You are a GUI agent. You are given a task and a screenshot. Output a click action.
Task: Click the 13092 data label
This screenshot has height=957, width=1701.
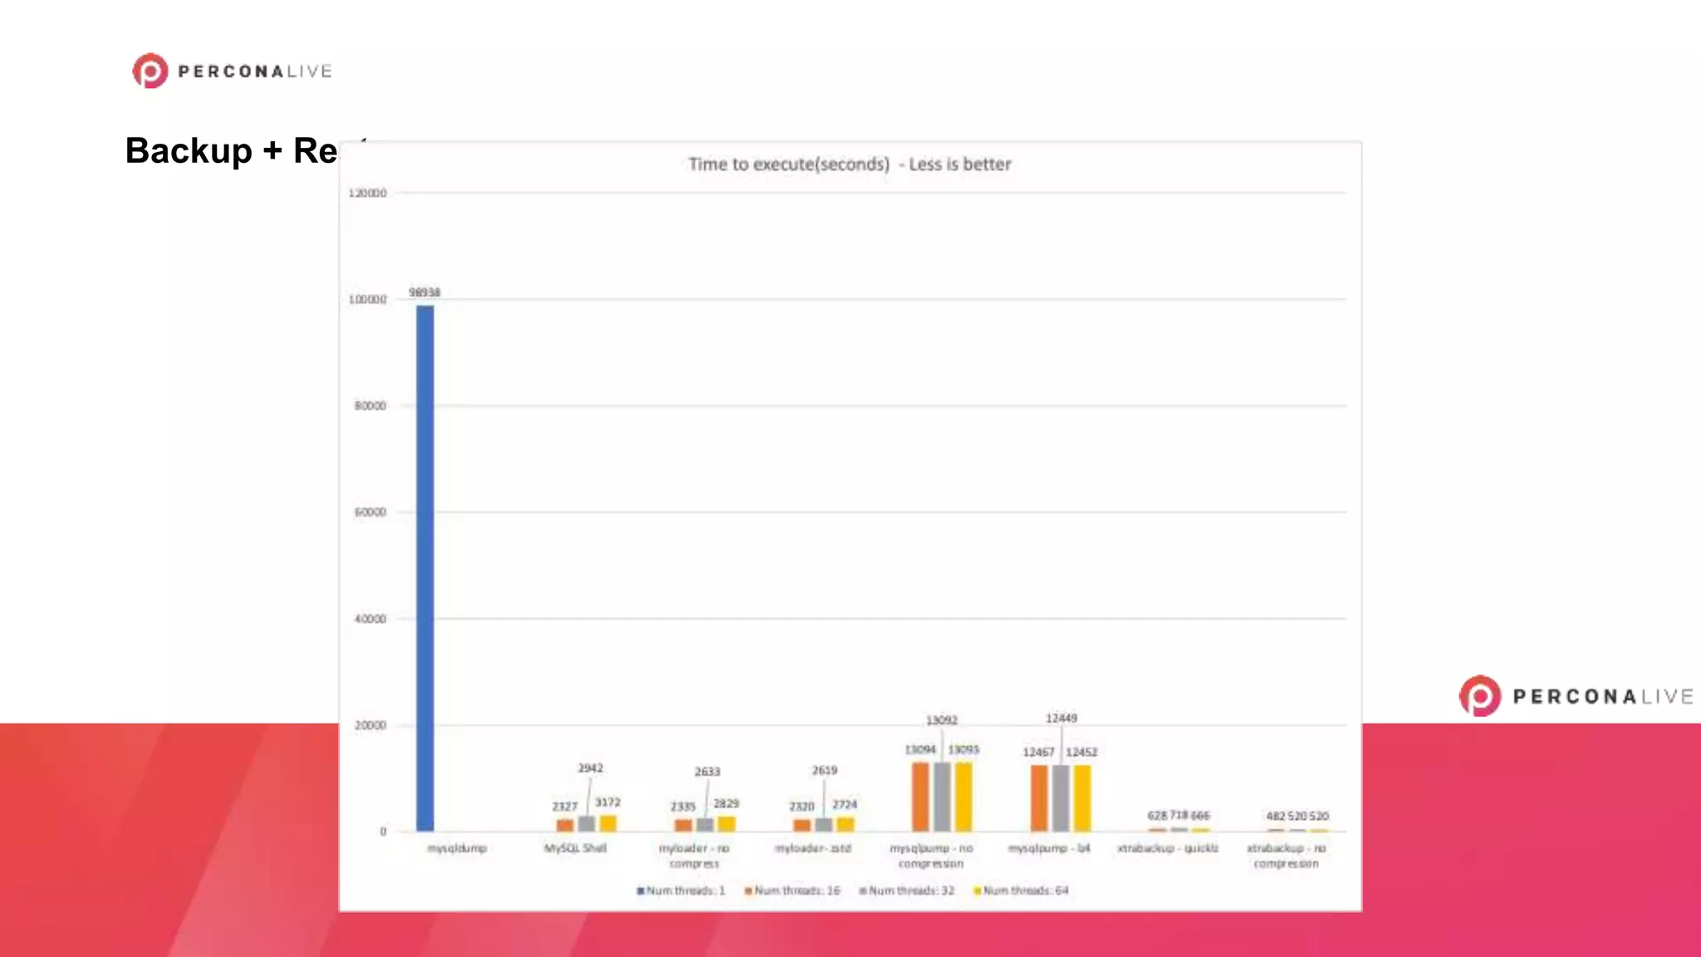point(942,720)
